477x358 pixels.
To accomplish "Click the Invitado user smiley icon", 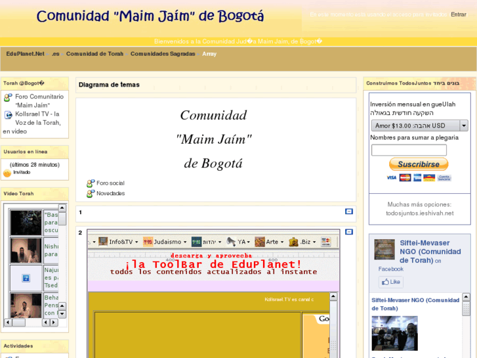I will (x=7, y=173).
